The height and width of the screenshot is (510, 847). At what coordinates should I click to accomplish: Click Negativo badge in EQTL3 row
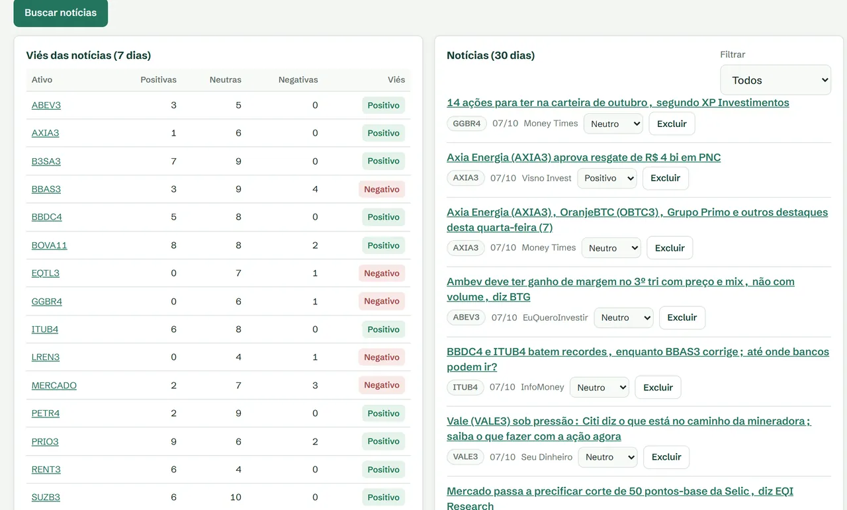click(382, 273)
